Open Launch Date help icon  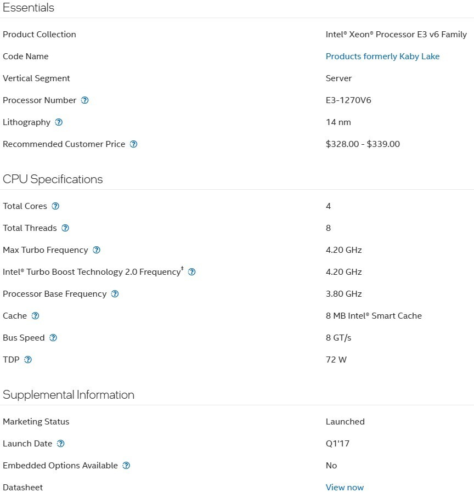[61, 444]
